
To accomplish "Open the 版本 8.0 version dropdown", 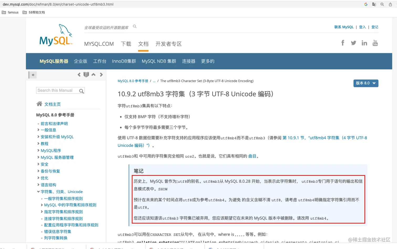I will pyautogui.click(x=366, y=83).
